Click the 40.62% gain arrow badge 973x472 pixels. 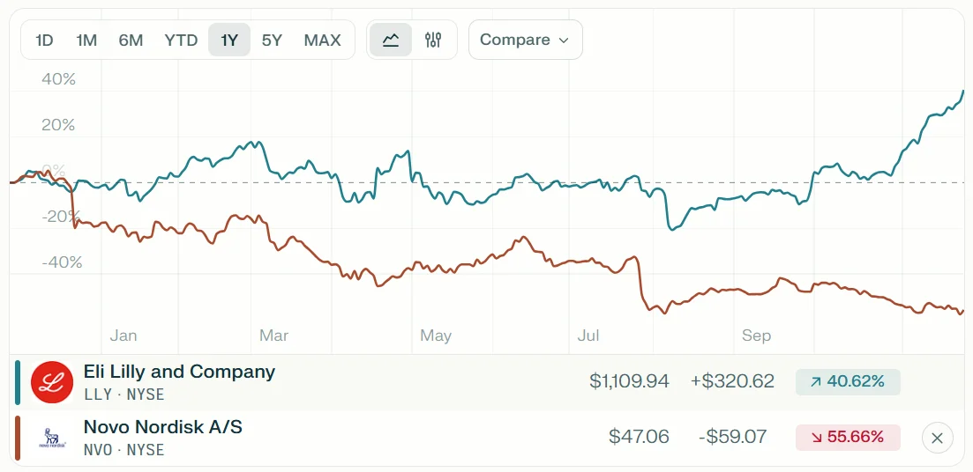coord(847,381)
